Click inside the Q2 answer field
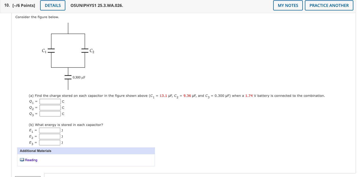 (50, 107)
